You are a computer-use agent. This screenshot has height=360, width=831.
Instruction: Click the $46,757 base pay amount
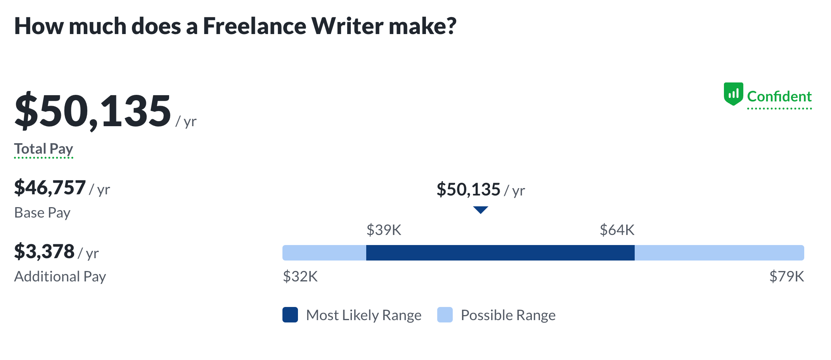(x=50, y=188)
